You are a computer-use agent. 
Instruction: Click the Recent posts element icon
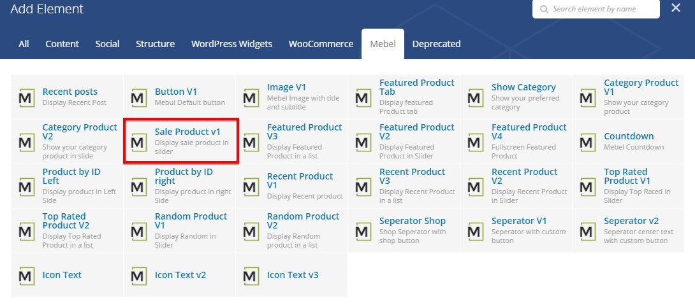[27, 97]
